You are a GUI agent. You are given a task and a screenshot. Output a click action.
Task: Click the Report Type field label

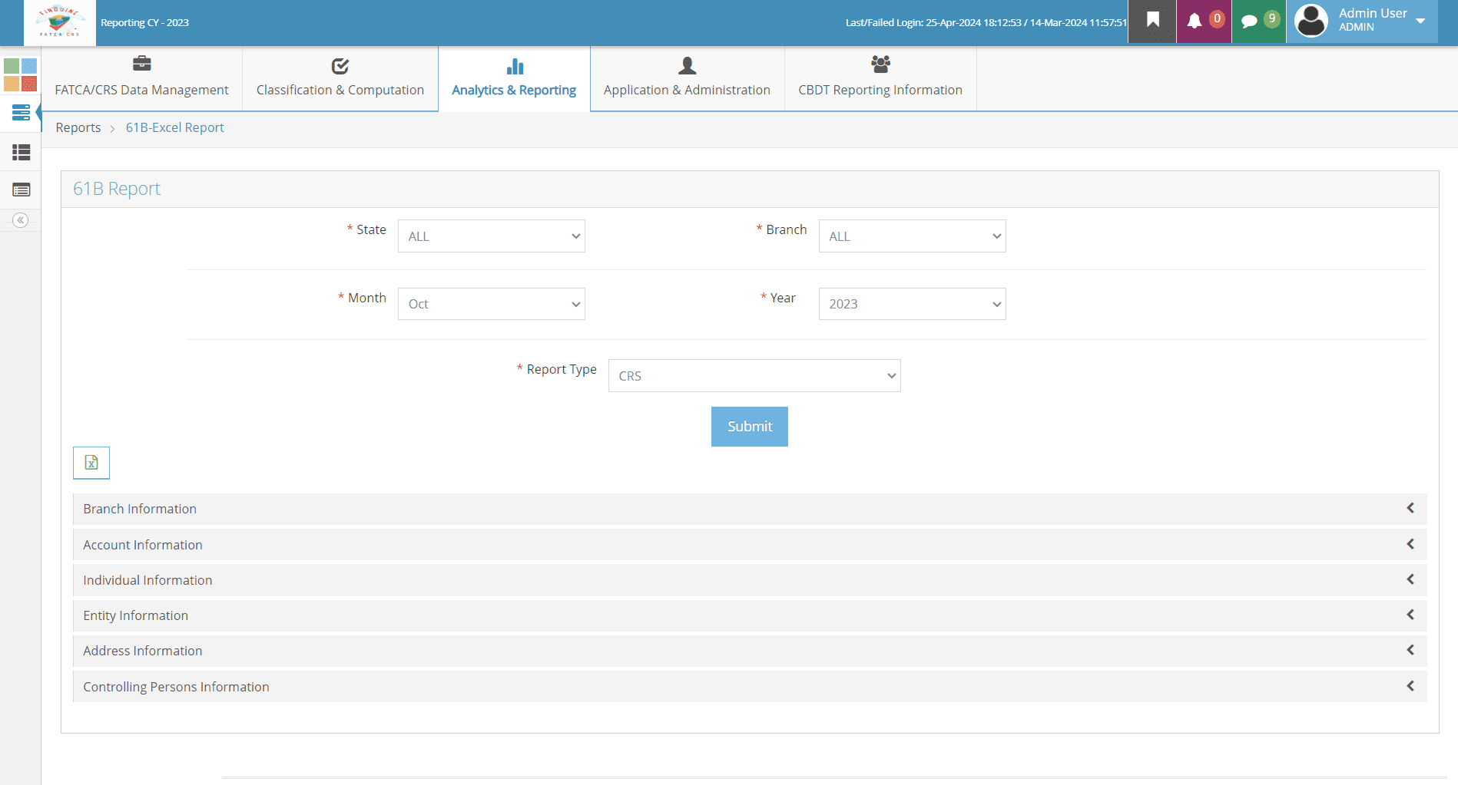(x=562, y=369)
